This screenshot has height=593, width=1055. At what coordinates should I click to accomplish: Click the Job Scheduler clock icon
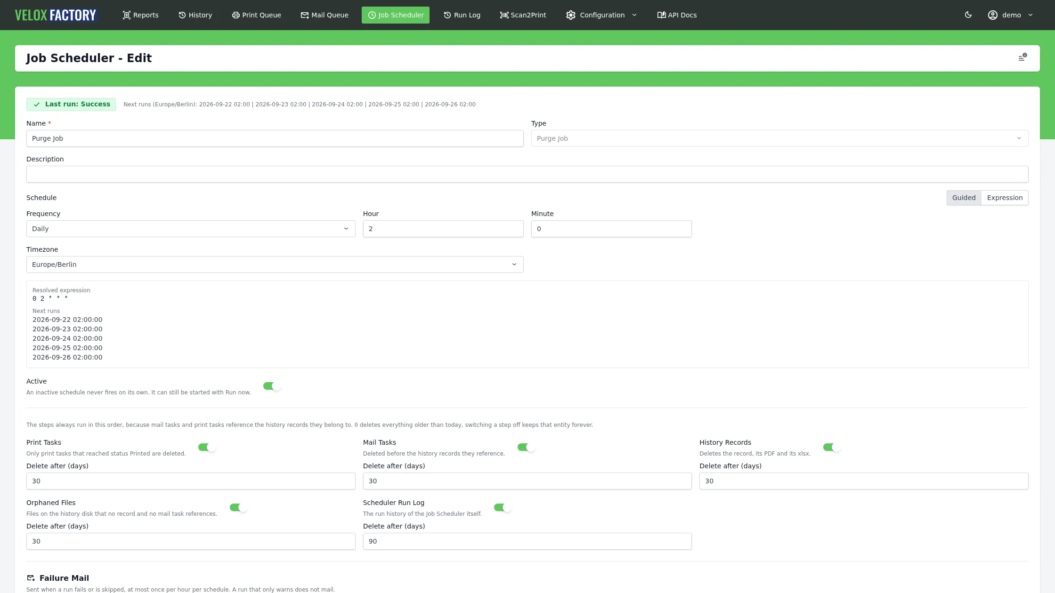click(372, 15)
